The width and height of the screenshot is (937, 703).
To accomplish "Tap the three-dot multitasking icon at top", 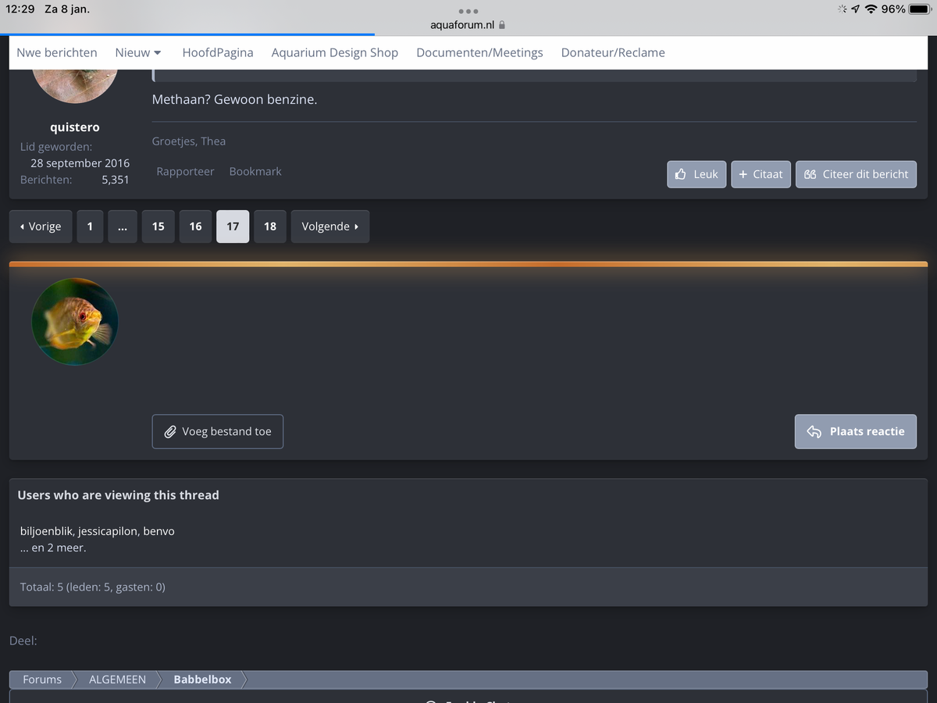I will pyautogui.click(x=468, y=11).
